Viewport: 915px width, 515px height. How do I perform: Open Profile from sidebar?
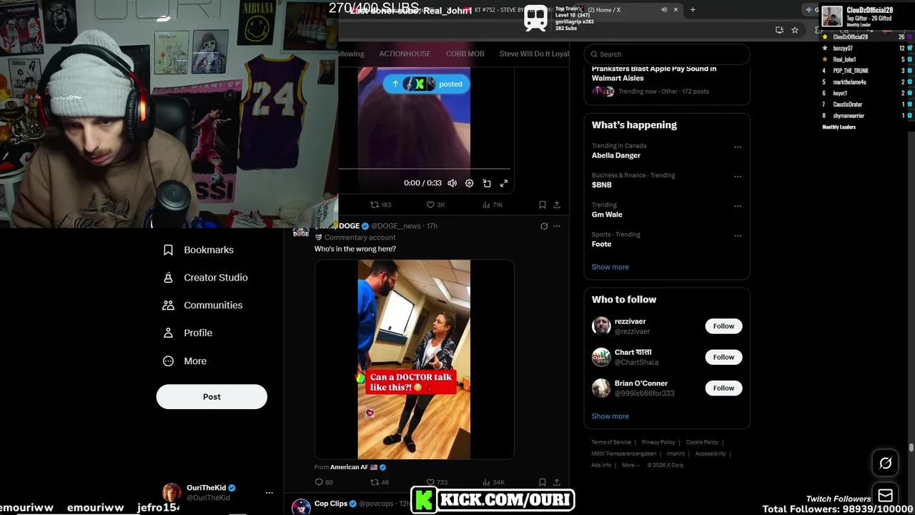pos(188,333)
